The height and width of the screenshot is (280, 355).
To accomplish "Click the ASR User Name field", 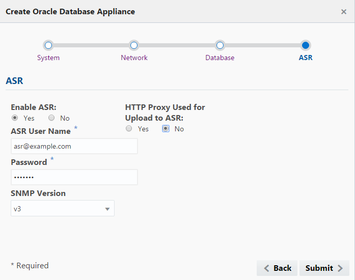I will 74,146.
